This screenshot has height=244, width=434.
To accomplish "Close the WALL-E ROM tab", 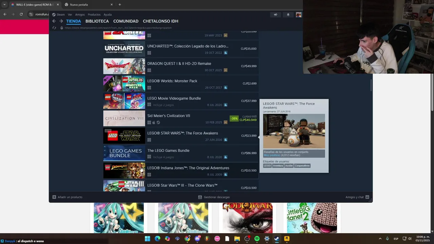I will tap(58, 5).
